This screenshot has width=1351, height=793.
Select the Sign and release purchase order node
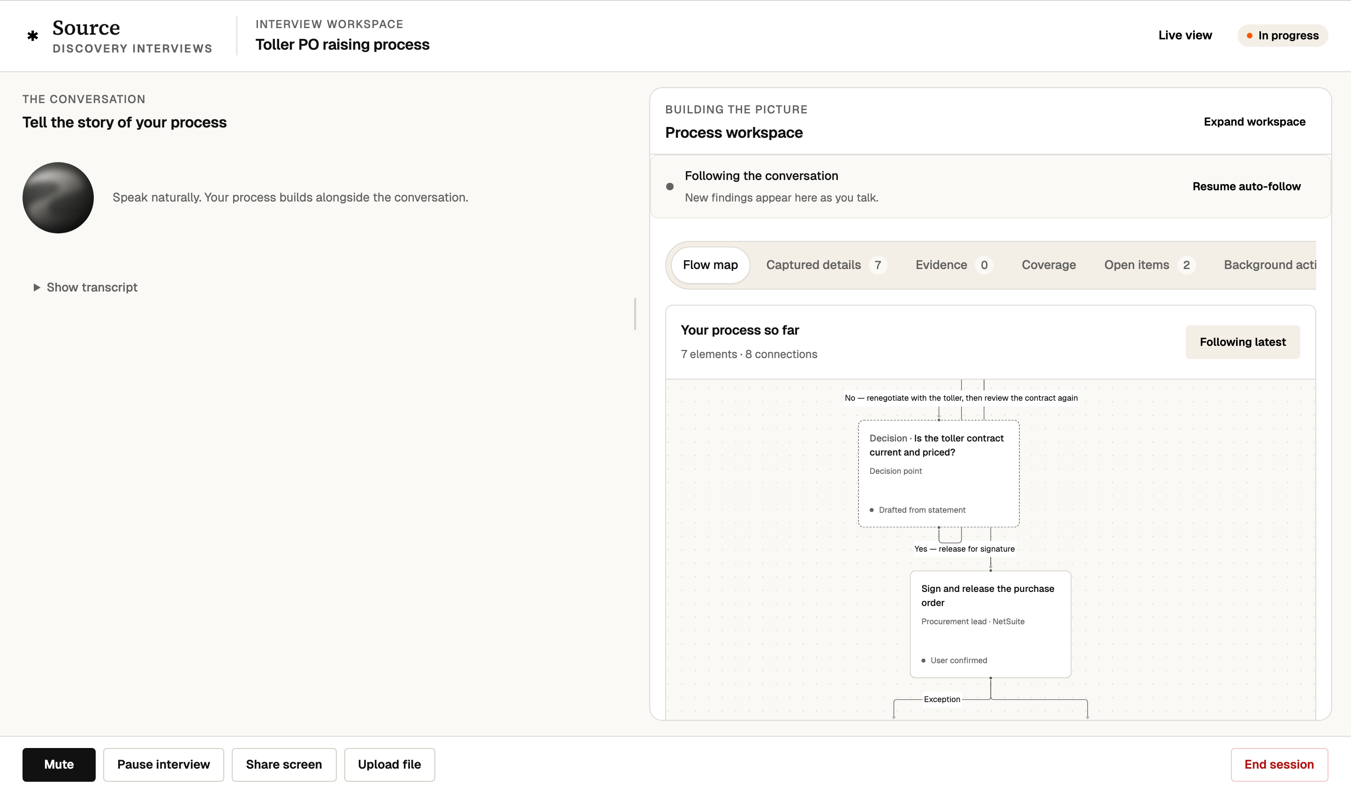pos(990,624)
